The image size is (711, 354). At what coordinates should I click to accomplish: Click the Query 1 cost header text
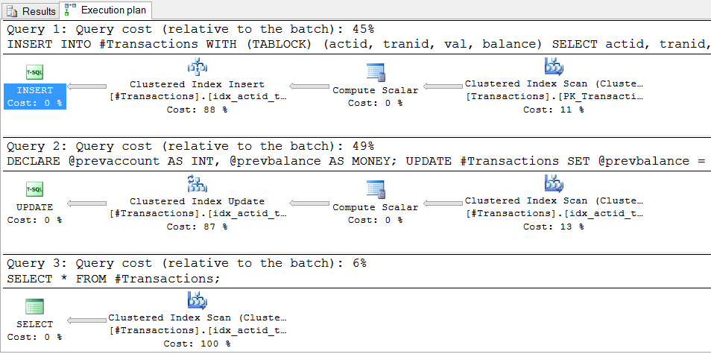(190, 30)
